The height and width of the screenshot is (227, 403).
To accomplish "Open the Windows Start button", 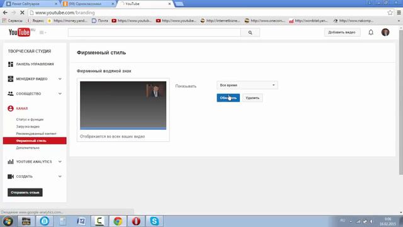I will pos(8,221).
